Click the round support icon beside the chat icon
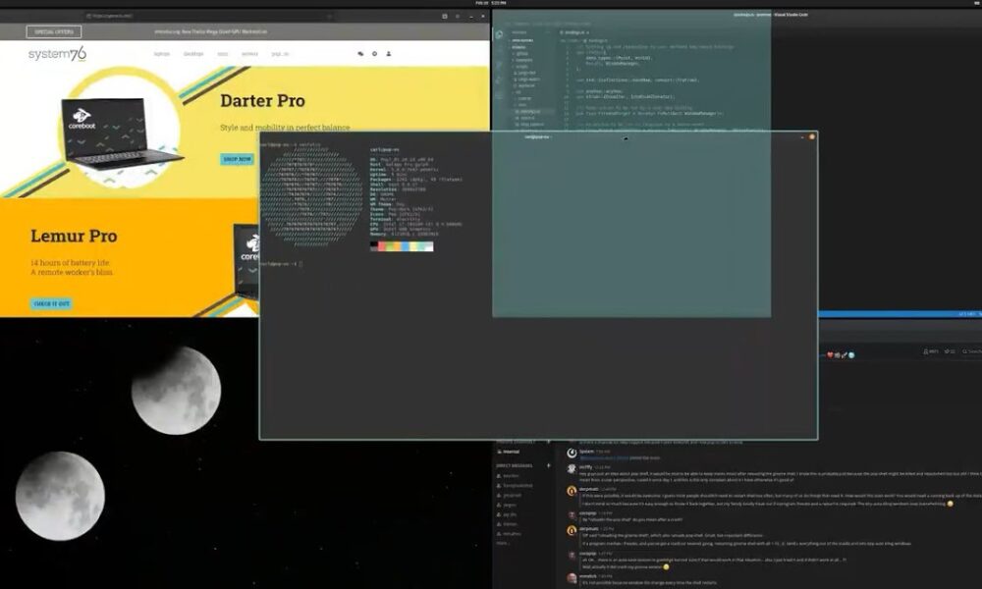This screenshot has height=589, width=982. coord(374,54)
